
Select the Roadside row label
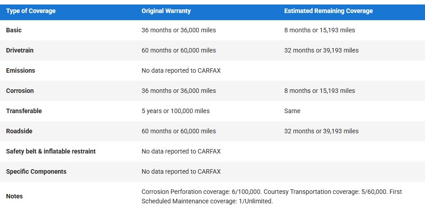click(19, 131)
